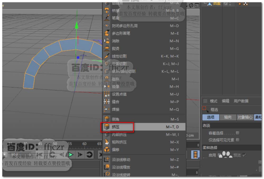Screen dimensions: 264x179
Task: Click frame 60 on the timeline
Action: click(x=84, y=144)
